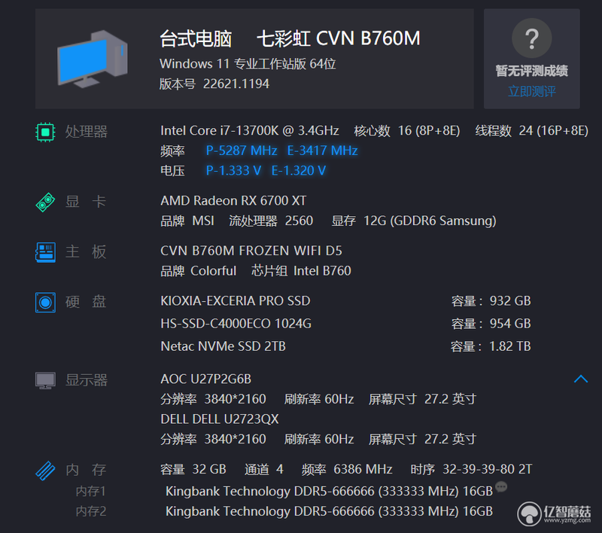This screenshot has width=602, height=533.
Task: Click Kingbank DDR5 module text in 内存1 row
Action: [x=329, y=491]
